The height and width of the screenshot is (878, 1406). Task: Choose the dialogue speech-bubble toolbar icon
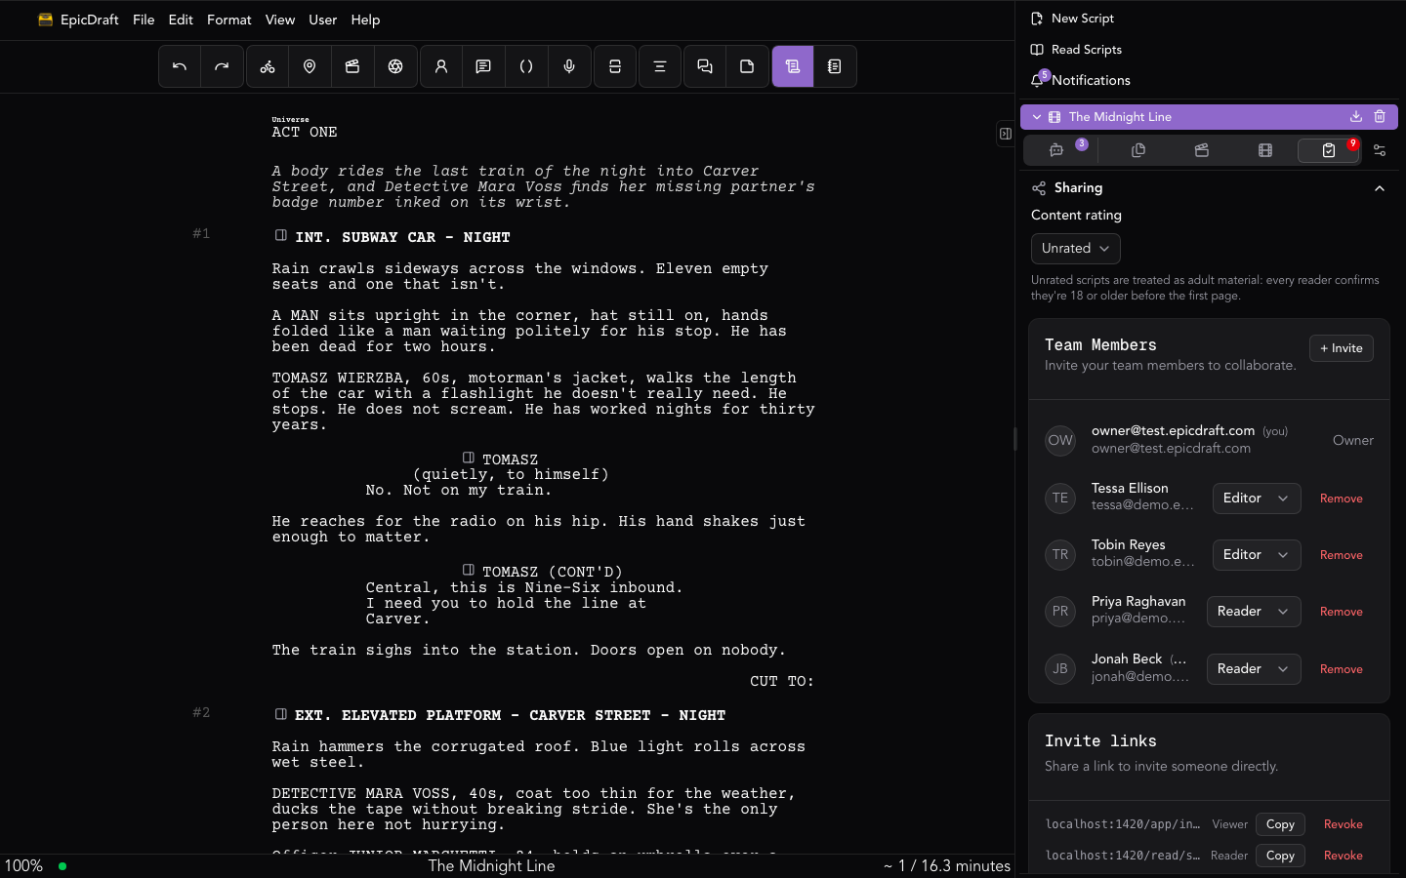point(483,66)
